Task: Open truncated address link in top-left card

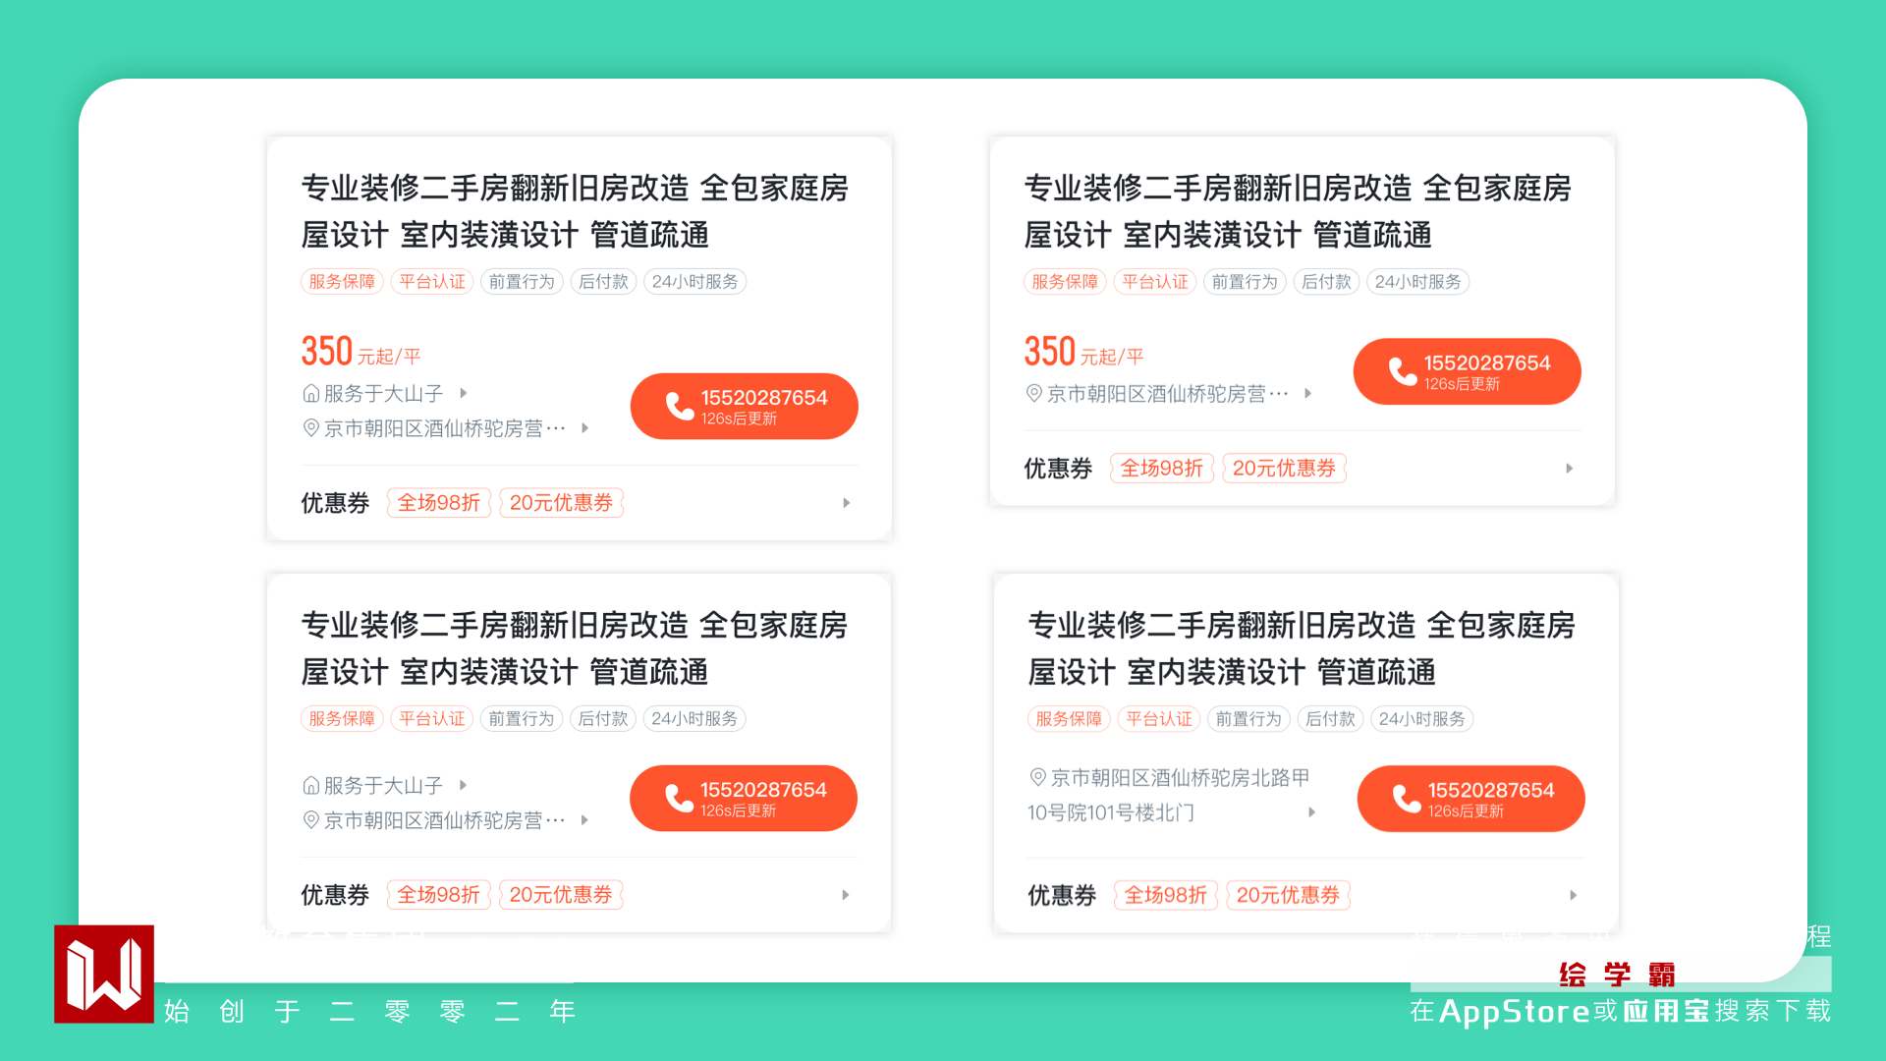Action: [445, 428]
